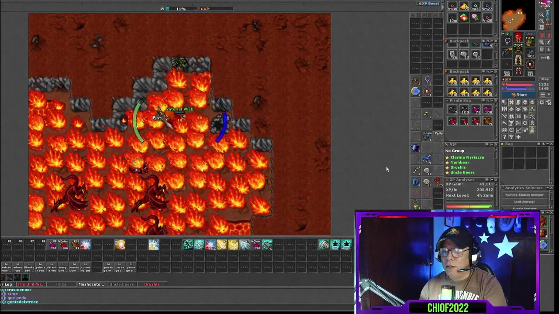The width and height of the screenshot is (559, 314).
Task: Click the Stop button
Action: 545,79
